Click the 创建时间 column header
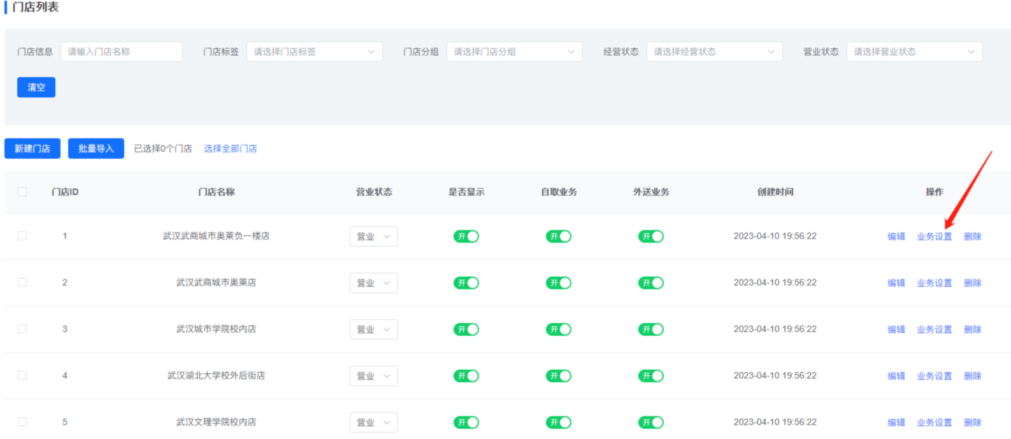 [775, 192]
